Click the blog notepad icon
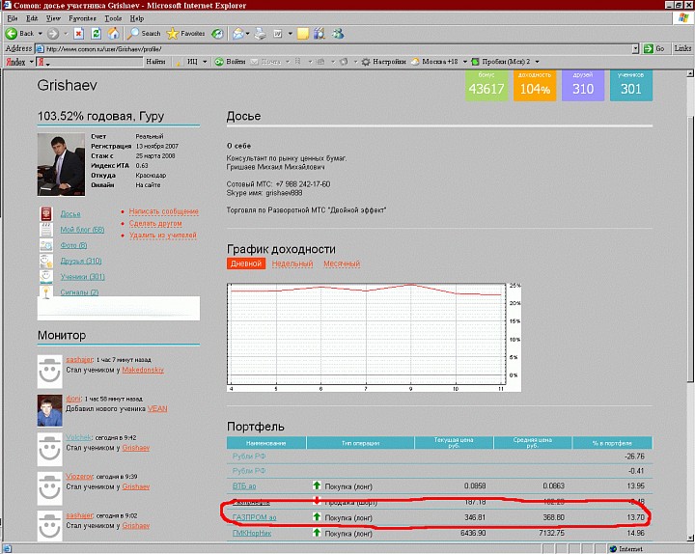Image resolution: width=695 pixels, height=554 pixels. (x=46, y=229)
